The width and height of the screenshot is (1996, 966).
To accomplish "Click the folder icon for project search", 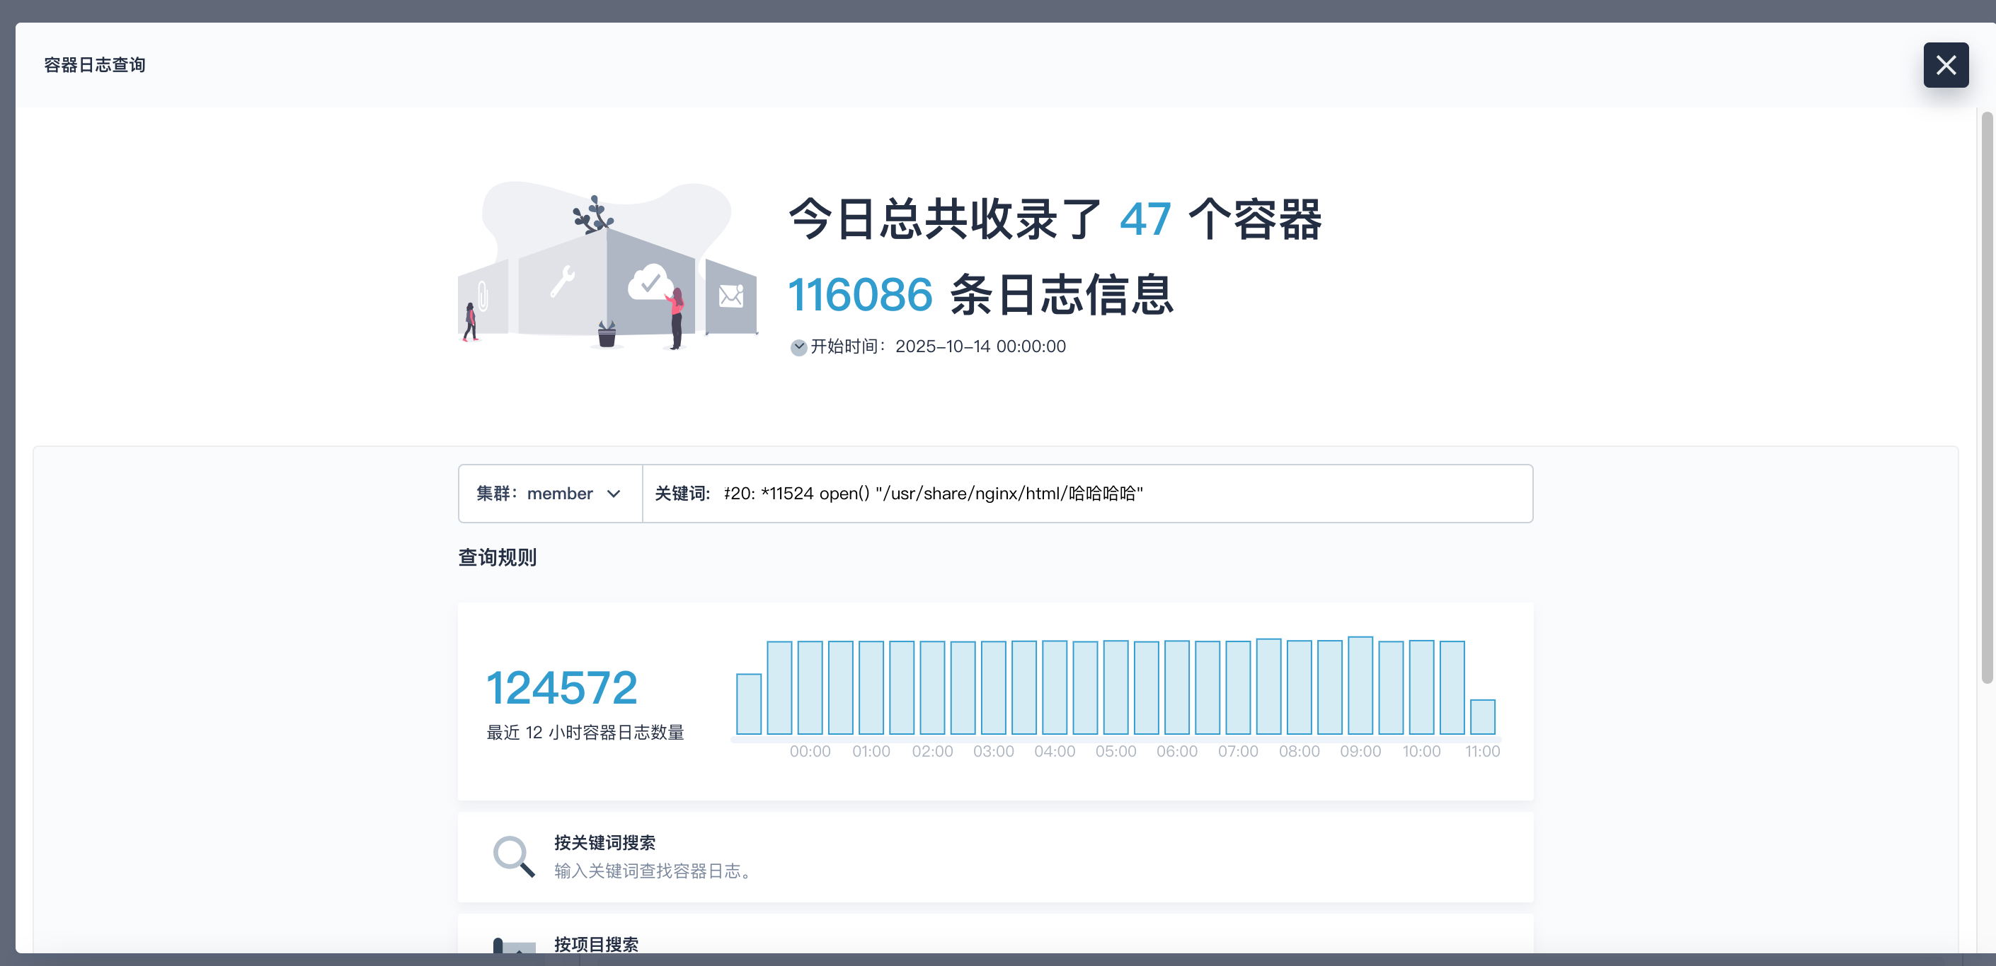I will 514,947.
